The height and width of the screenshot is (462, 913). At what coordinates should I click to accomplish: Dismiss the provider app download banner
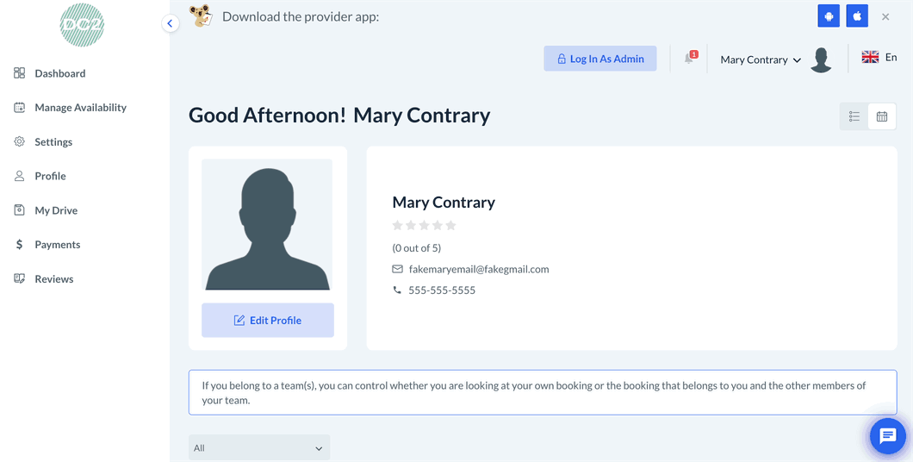pyautogui.click(x=885, y=16)
